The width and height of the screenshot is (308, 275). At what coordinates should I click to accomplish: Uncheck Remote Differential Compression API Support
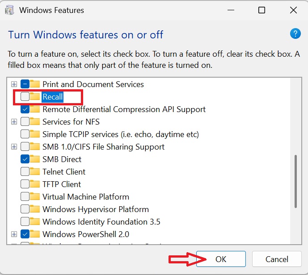point(25,109)
